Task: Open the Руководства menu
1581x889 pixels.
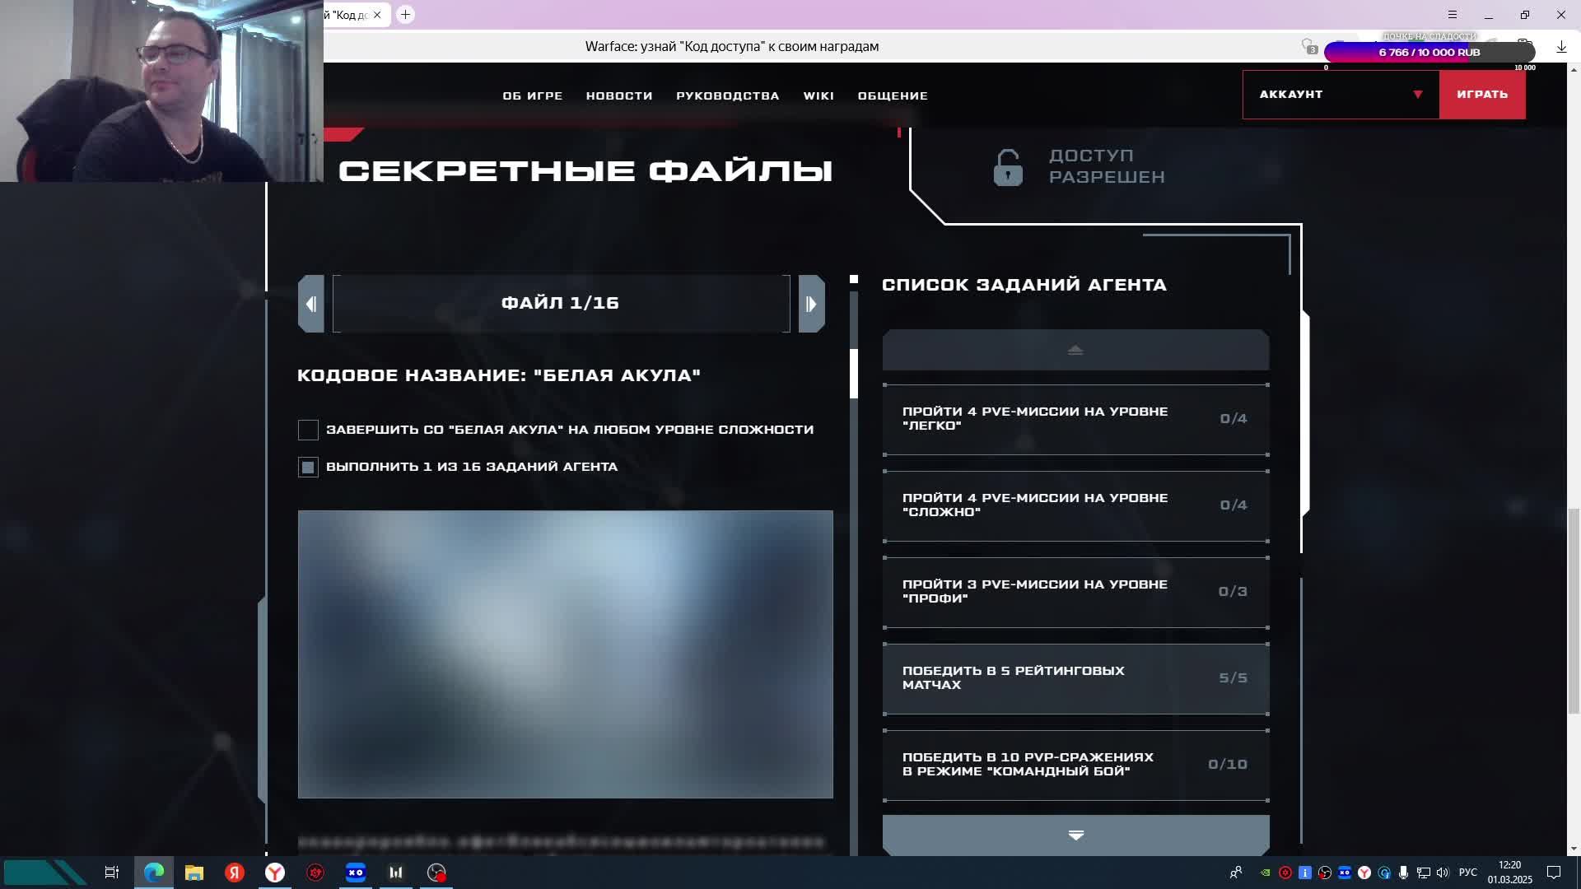Action: pos(728,96)
